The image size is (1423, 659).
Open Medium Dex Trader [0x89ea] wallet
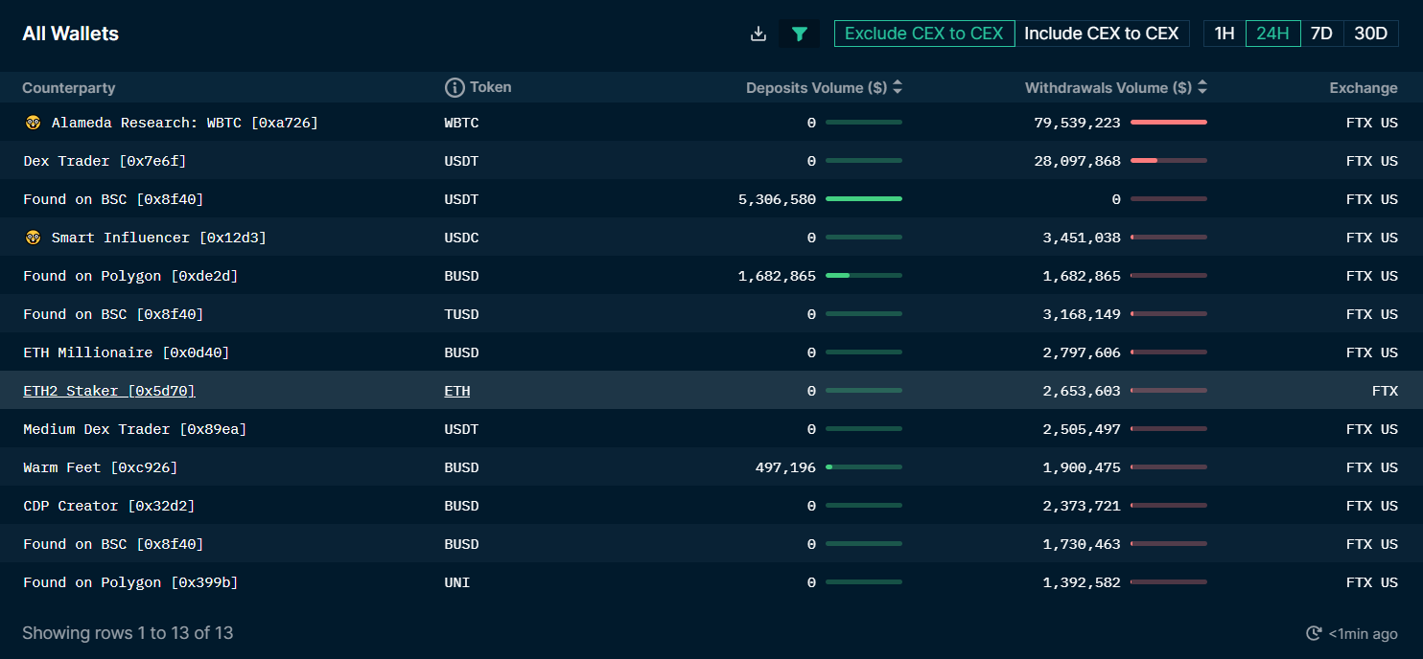pyautogui.click(x=135, y=429)
